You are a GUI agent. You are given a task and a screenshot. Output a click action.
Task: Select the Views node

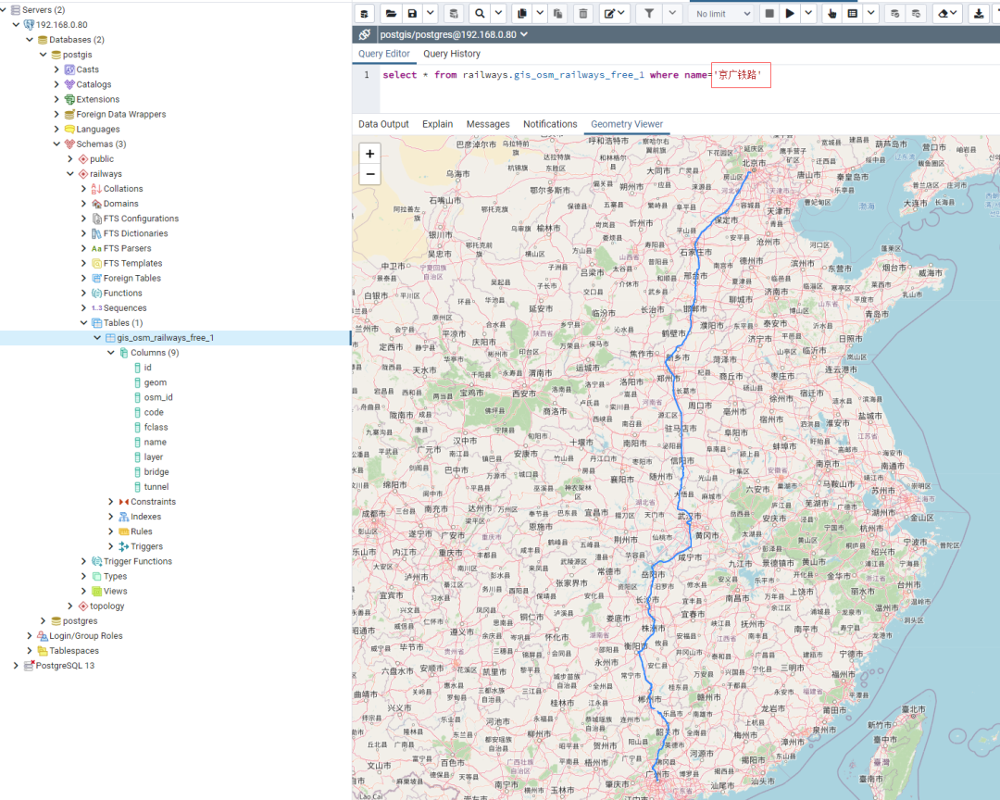pos(116,591)
